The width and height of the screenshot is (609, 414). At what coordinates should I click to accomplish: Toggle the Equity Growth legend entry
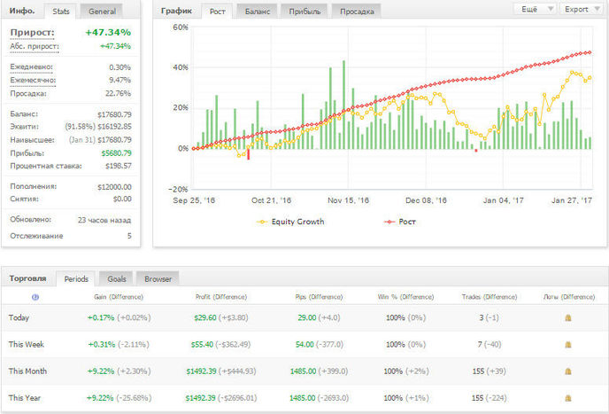[x=290, y=222]
